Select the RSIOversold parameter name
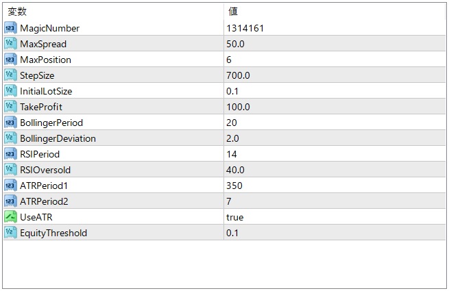 45,170
